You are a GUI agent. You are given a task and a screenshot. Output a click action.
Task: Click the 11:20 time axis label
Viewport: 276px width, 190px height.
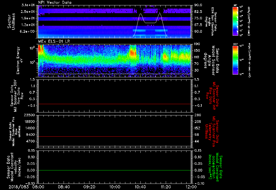click(x=166, y=187)
